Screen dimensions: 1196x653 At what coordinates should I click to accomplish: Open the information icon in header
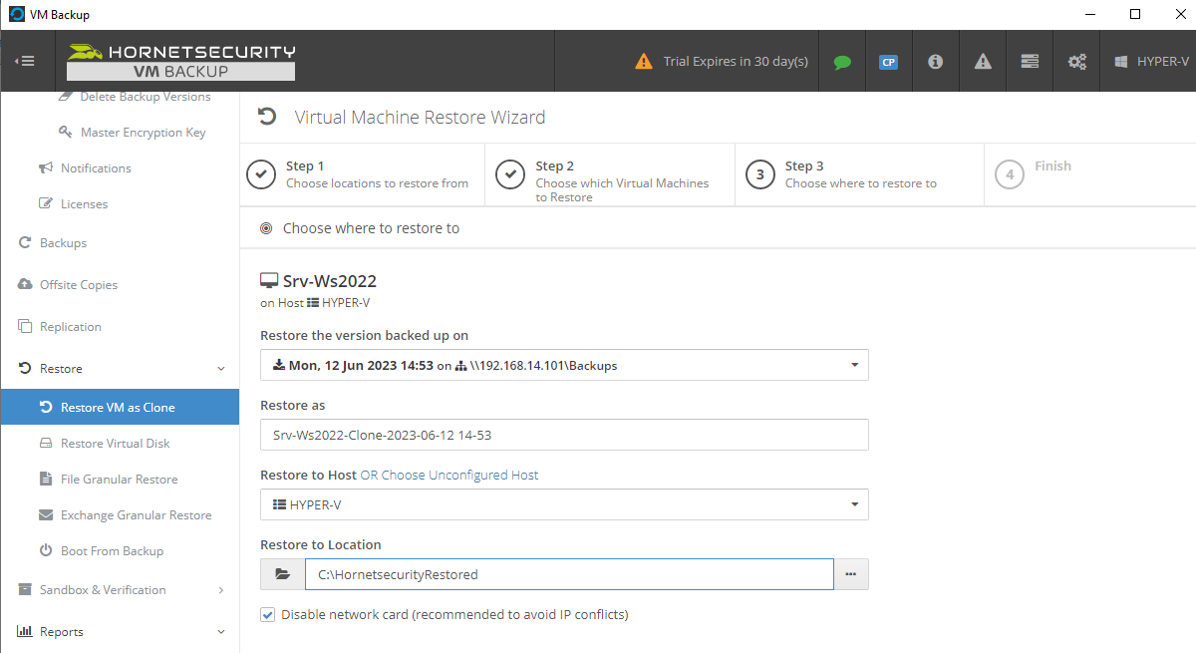[935, 62]
